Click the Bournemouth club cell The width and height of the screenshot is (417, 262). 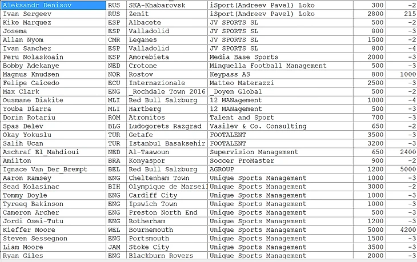pyautogui.click(x=167, y=230)
